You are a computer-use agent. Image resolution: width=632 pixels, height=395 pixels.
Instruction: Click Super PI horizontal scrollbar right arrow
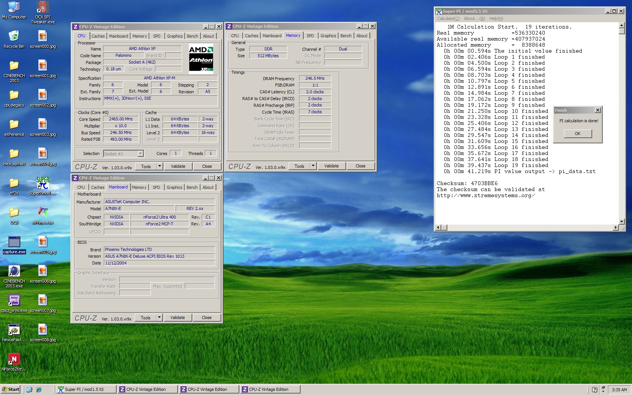click(x=615, y=228)
